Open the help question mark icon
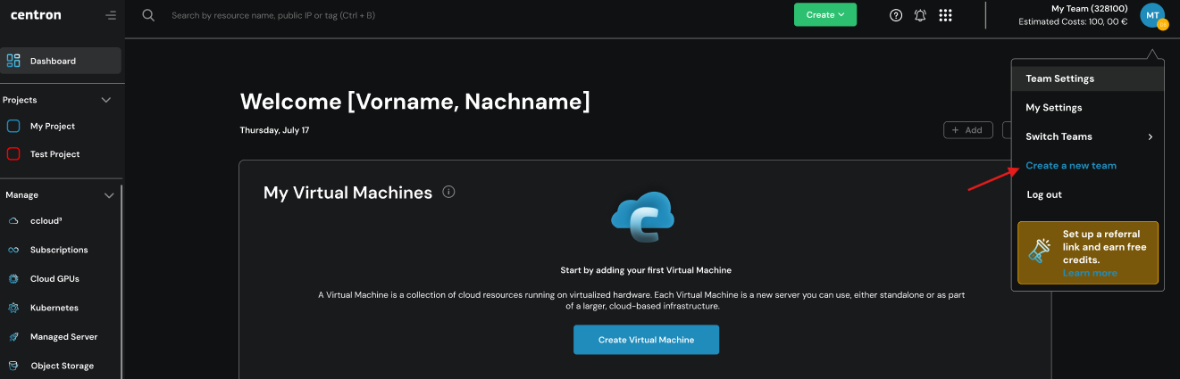Viewport: 1180px width, 379px height. coord(896,15)
